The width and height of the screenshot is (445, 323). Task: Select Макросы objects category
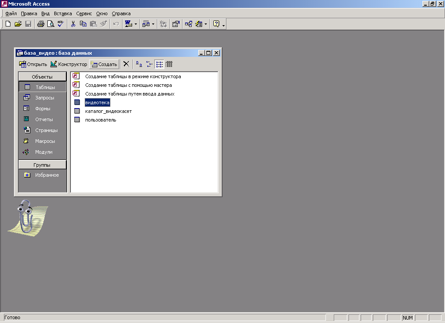click(42, 141)
